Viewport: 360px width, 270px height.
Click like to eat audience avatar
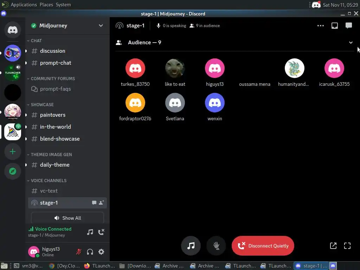[x=175, y=68]
